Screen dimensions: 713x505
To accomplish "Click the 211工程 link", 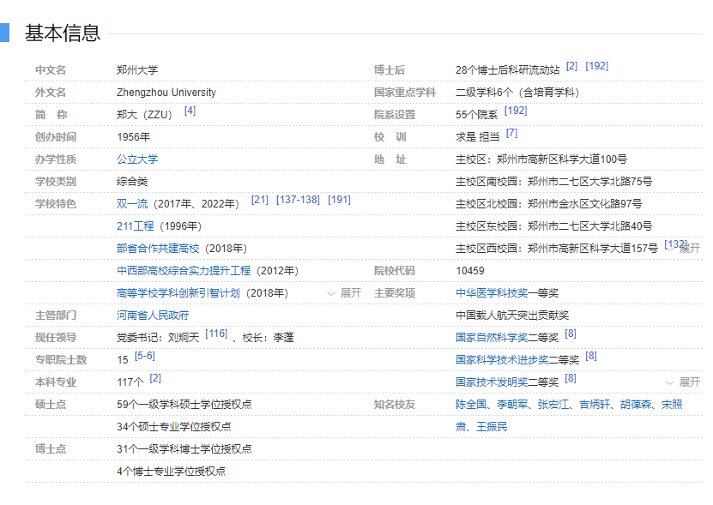I will pyautogui.click(x=136, y=226).
